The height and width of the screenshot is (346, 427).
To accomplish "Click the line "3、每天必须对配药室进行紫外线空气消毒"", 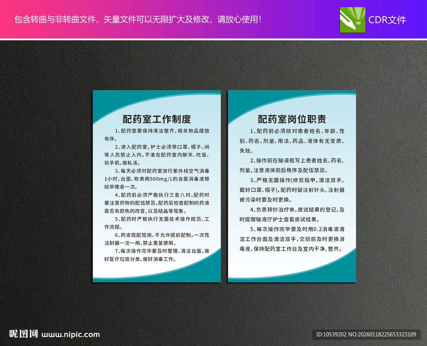I will tap(162, 171).
